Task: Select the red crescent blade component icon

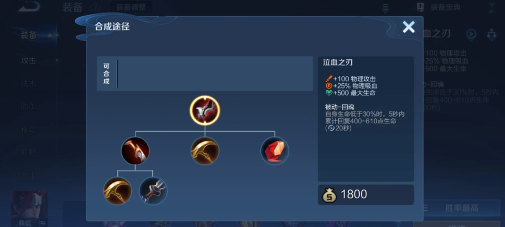Action: pos(136,151)
